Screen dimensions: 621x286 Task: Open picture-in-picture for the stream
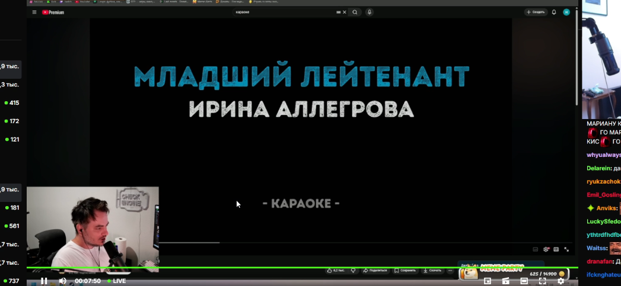click(x=488, y=281)
